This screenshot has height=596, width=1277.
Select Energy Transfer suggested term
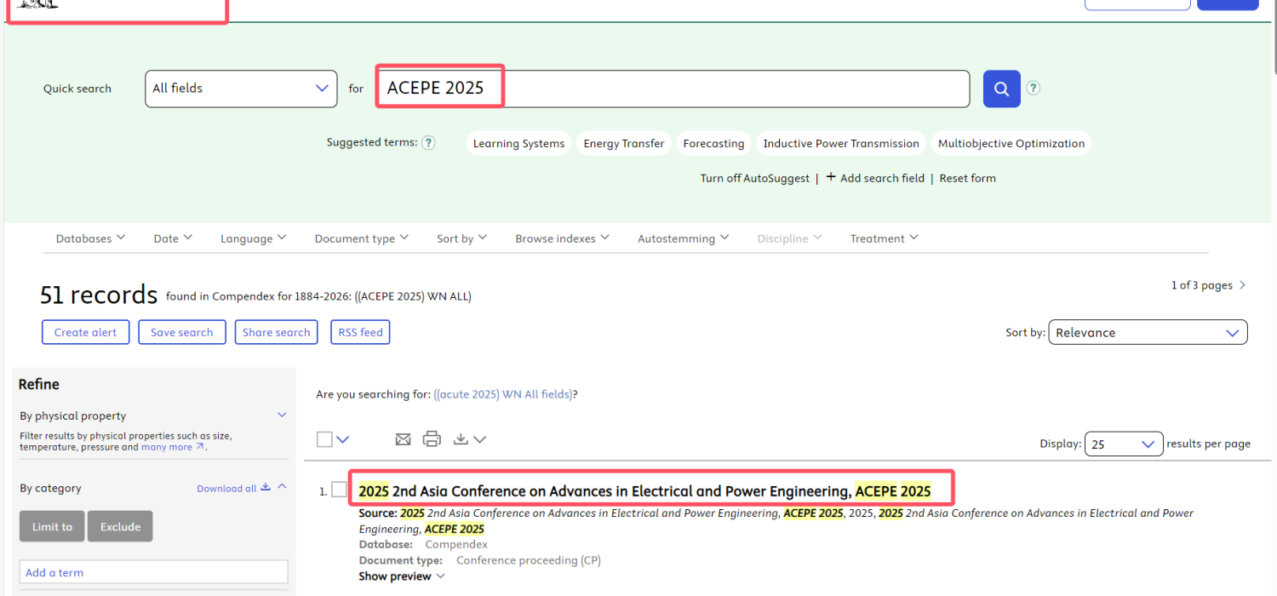624,143
